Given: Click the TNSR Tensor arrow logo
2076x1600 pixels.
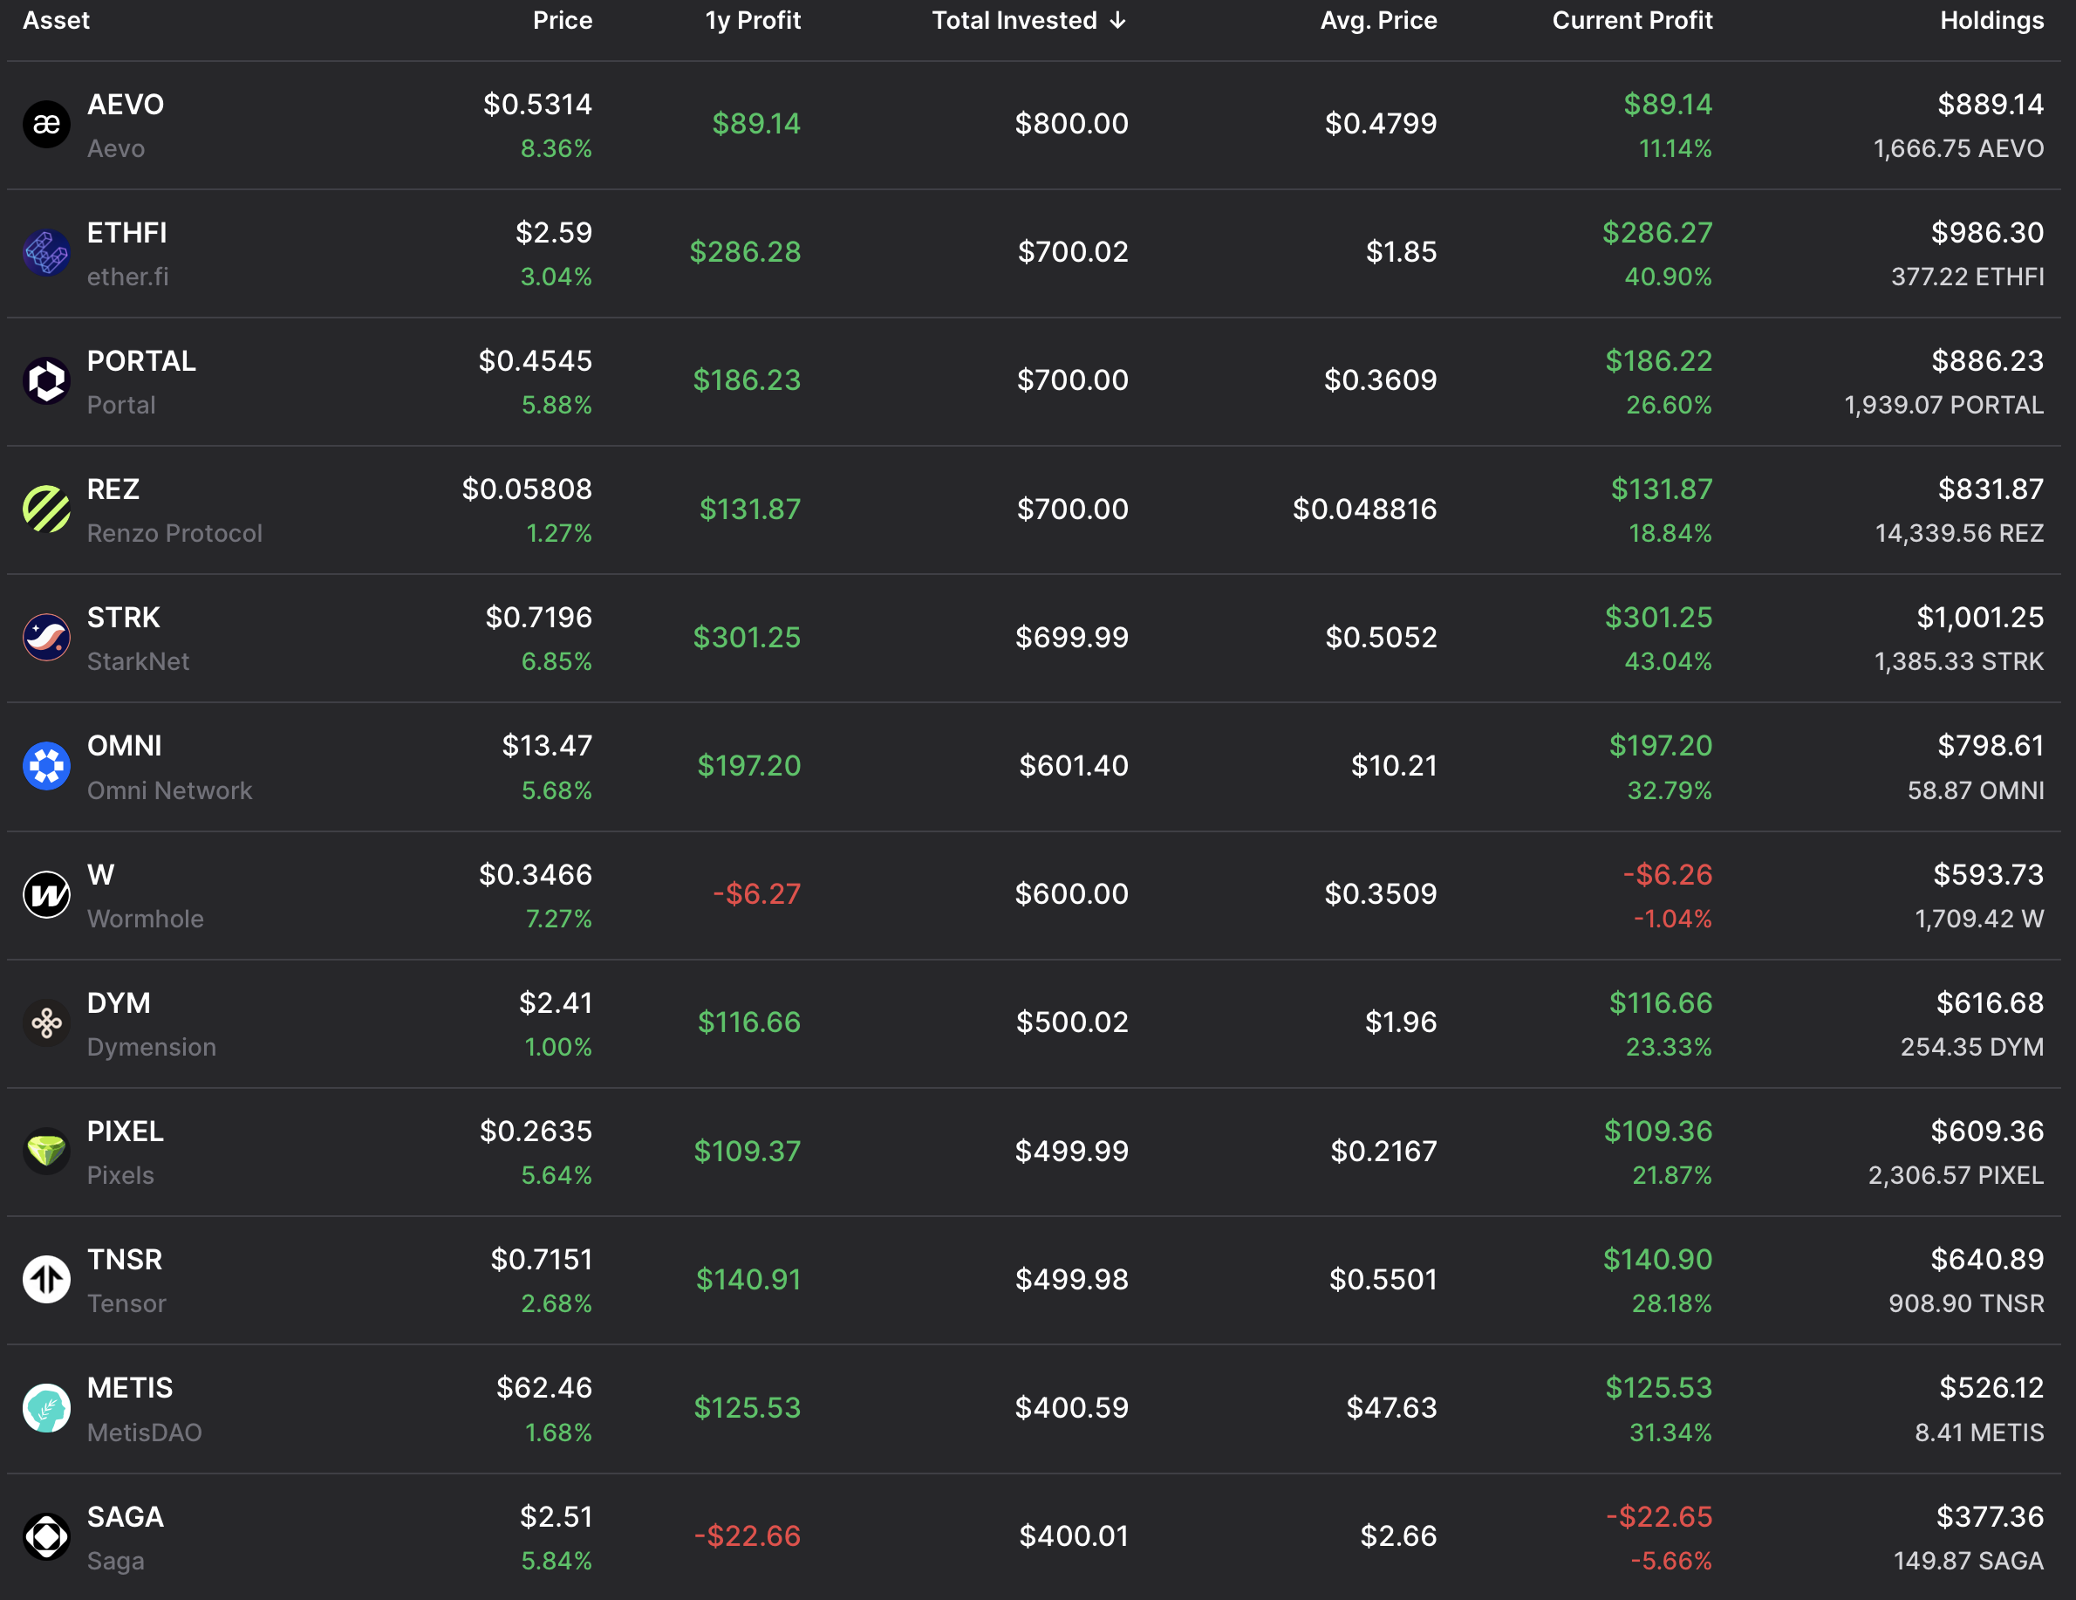Looking at the screenshot, I should click(x=46, y=1280).
